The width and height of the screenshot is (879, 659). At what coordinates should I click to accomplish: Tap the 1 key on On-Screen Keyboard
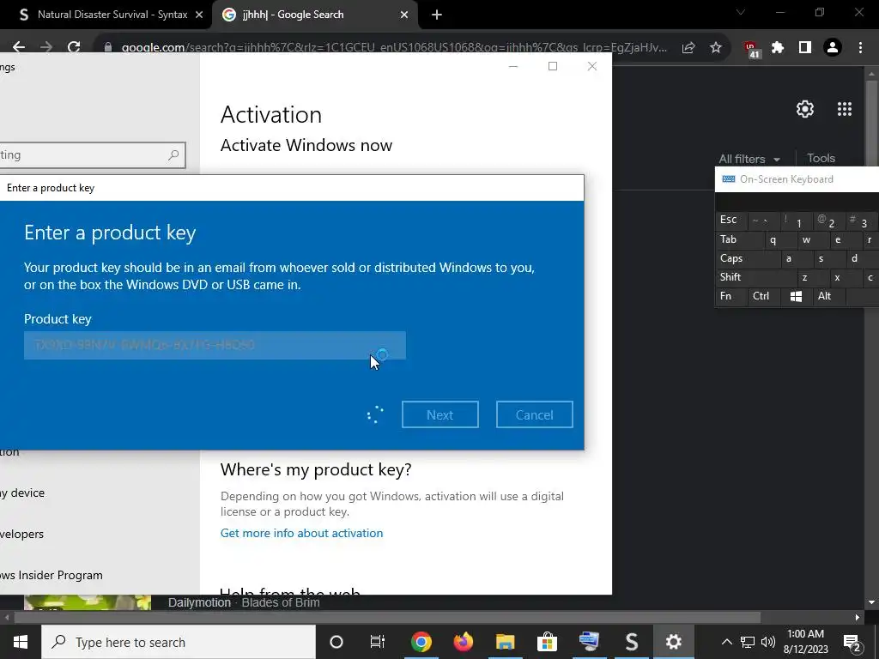796,221
